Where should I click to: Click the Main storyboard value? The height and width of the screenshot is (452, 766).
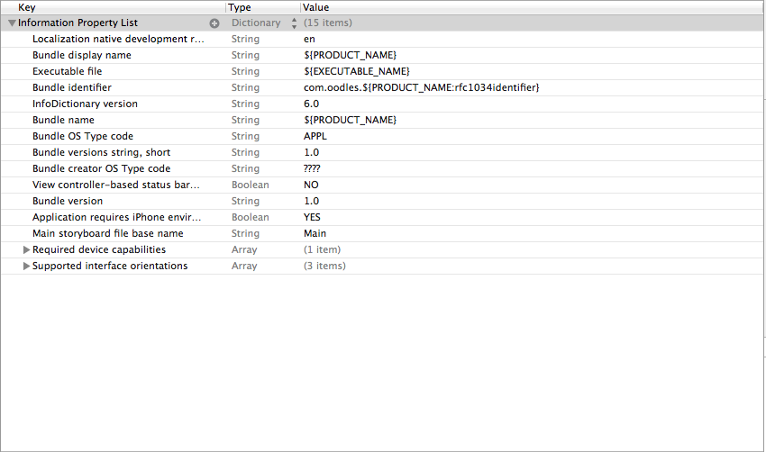click(x=315, y=233)
